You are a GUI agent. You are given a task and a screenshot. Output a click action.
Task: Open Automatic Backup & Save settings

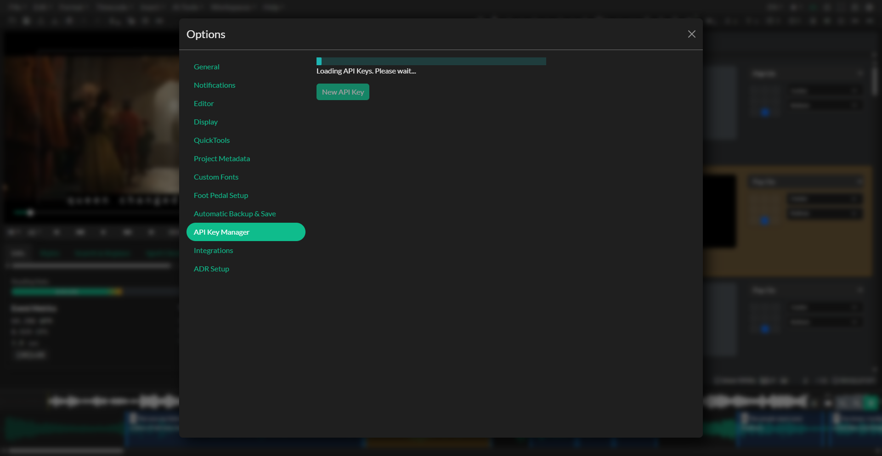pos(235,214)
